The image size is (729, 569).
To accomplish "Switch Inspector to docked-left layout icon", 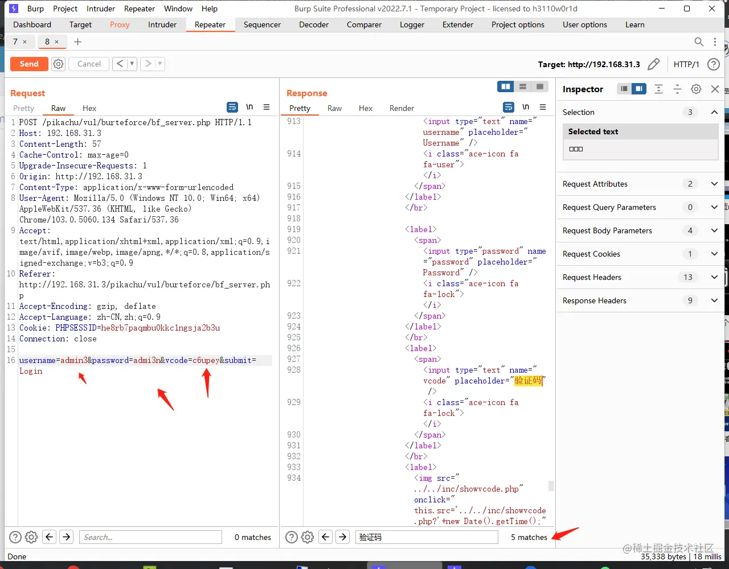I will click(625, 89).
